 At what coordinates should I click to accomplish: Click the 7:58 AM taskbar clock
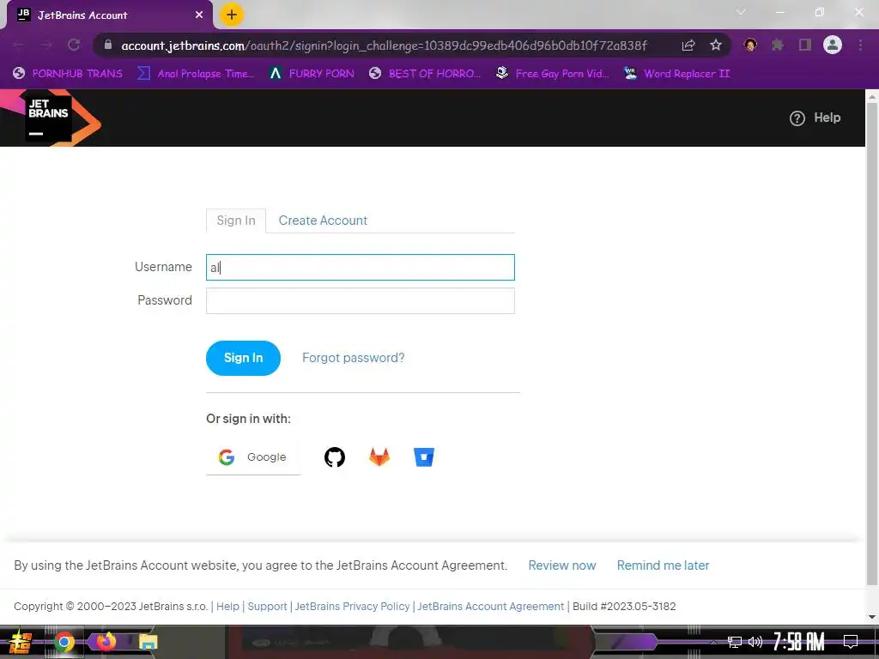[798, 642]
